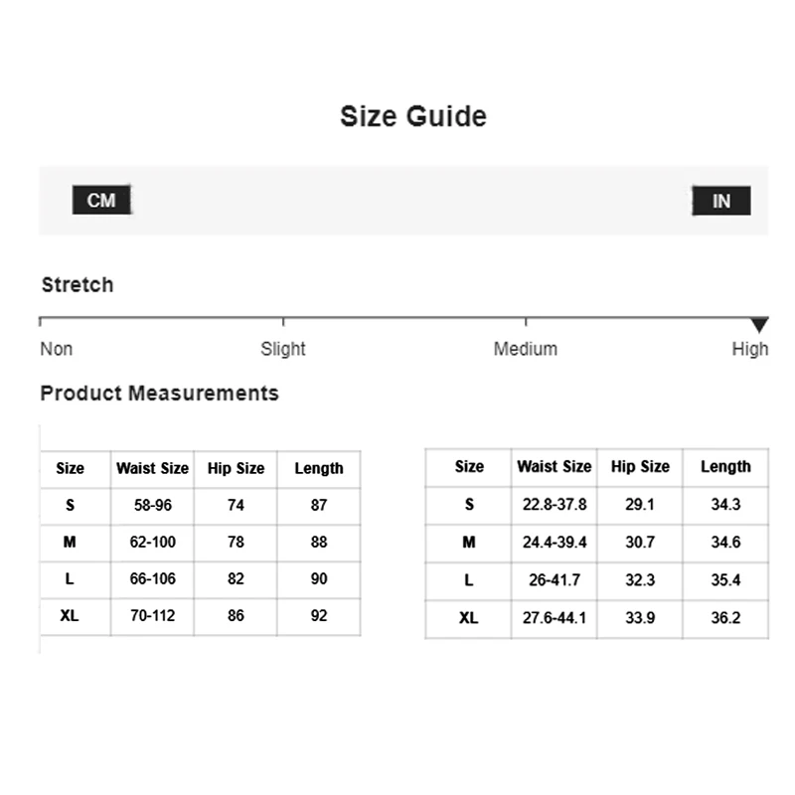Click Waist Size header in CM table

(x=152, y=468)
